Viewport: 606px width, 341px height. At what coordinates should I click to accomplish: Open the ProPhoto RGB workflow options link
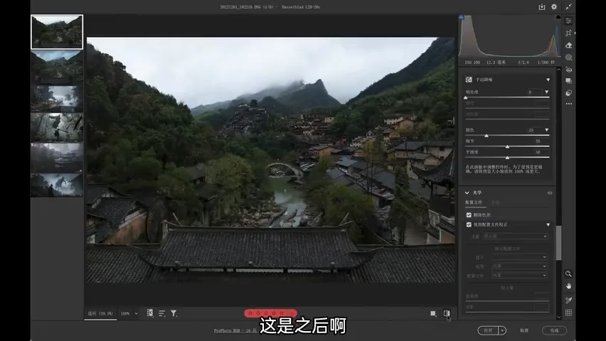235,330
